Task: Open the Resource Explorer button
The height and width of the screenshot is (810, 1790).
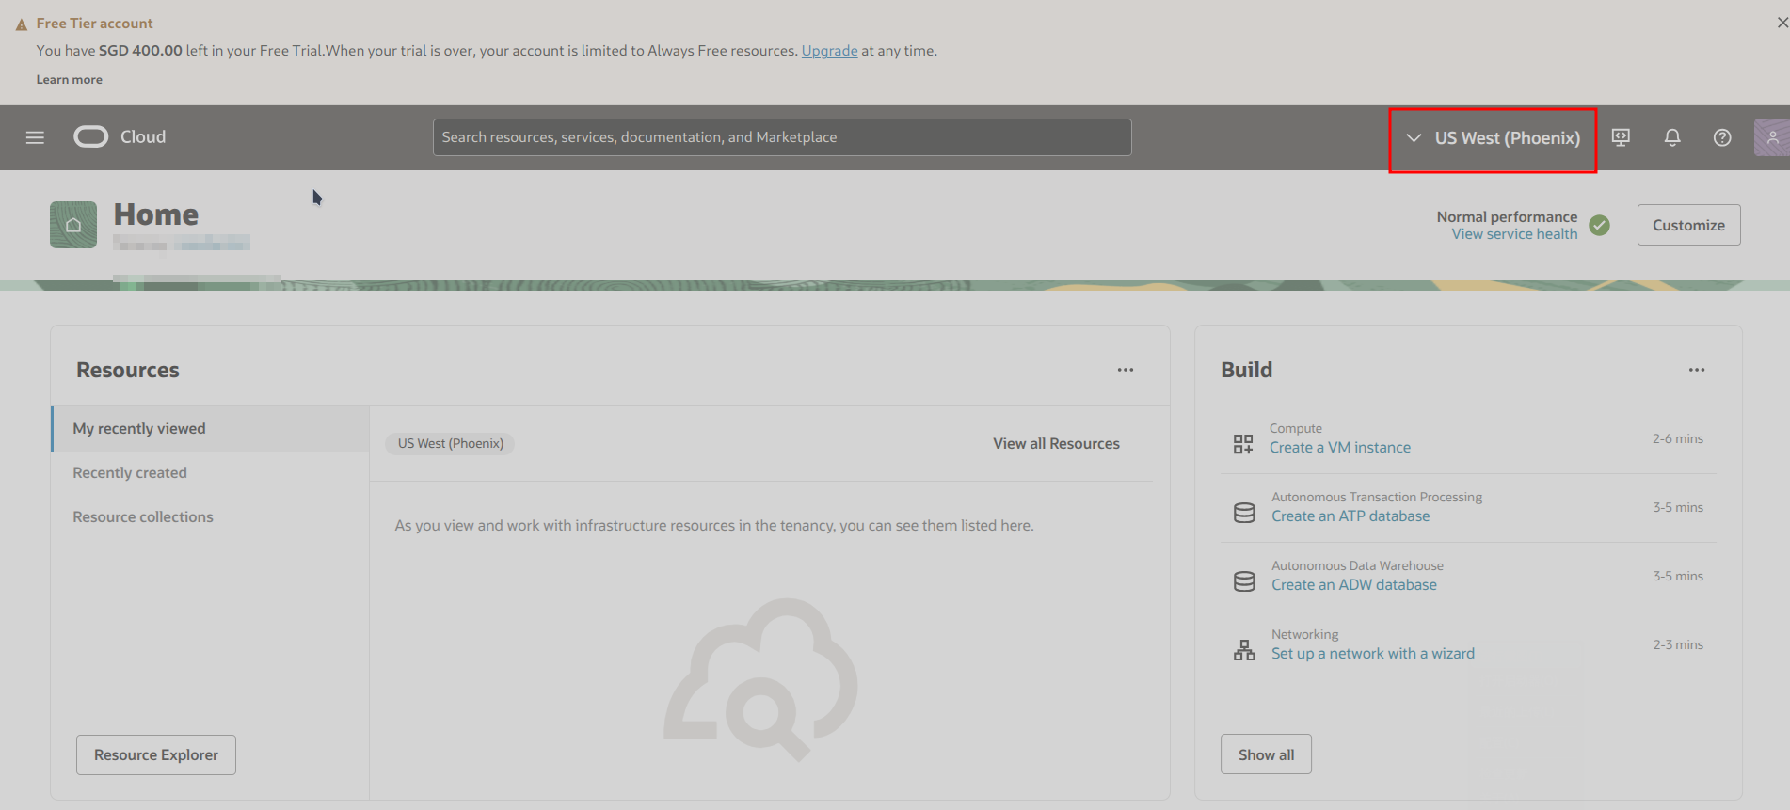Action: coord(156,755)
